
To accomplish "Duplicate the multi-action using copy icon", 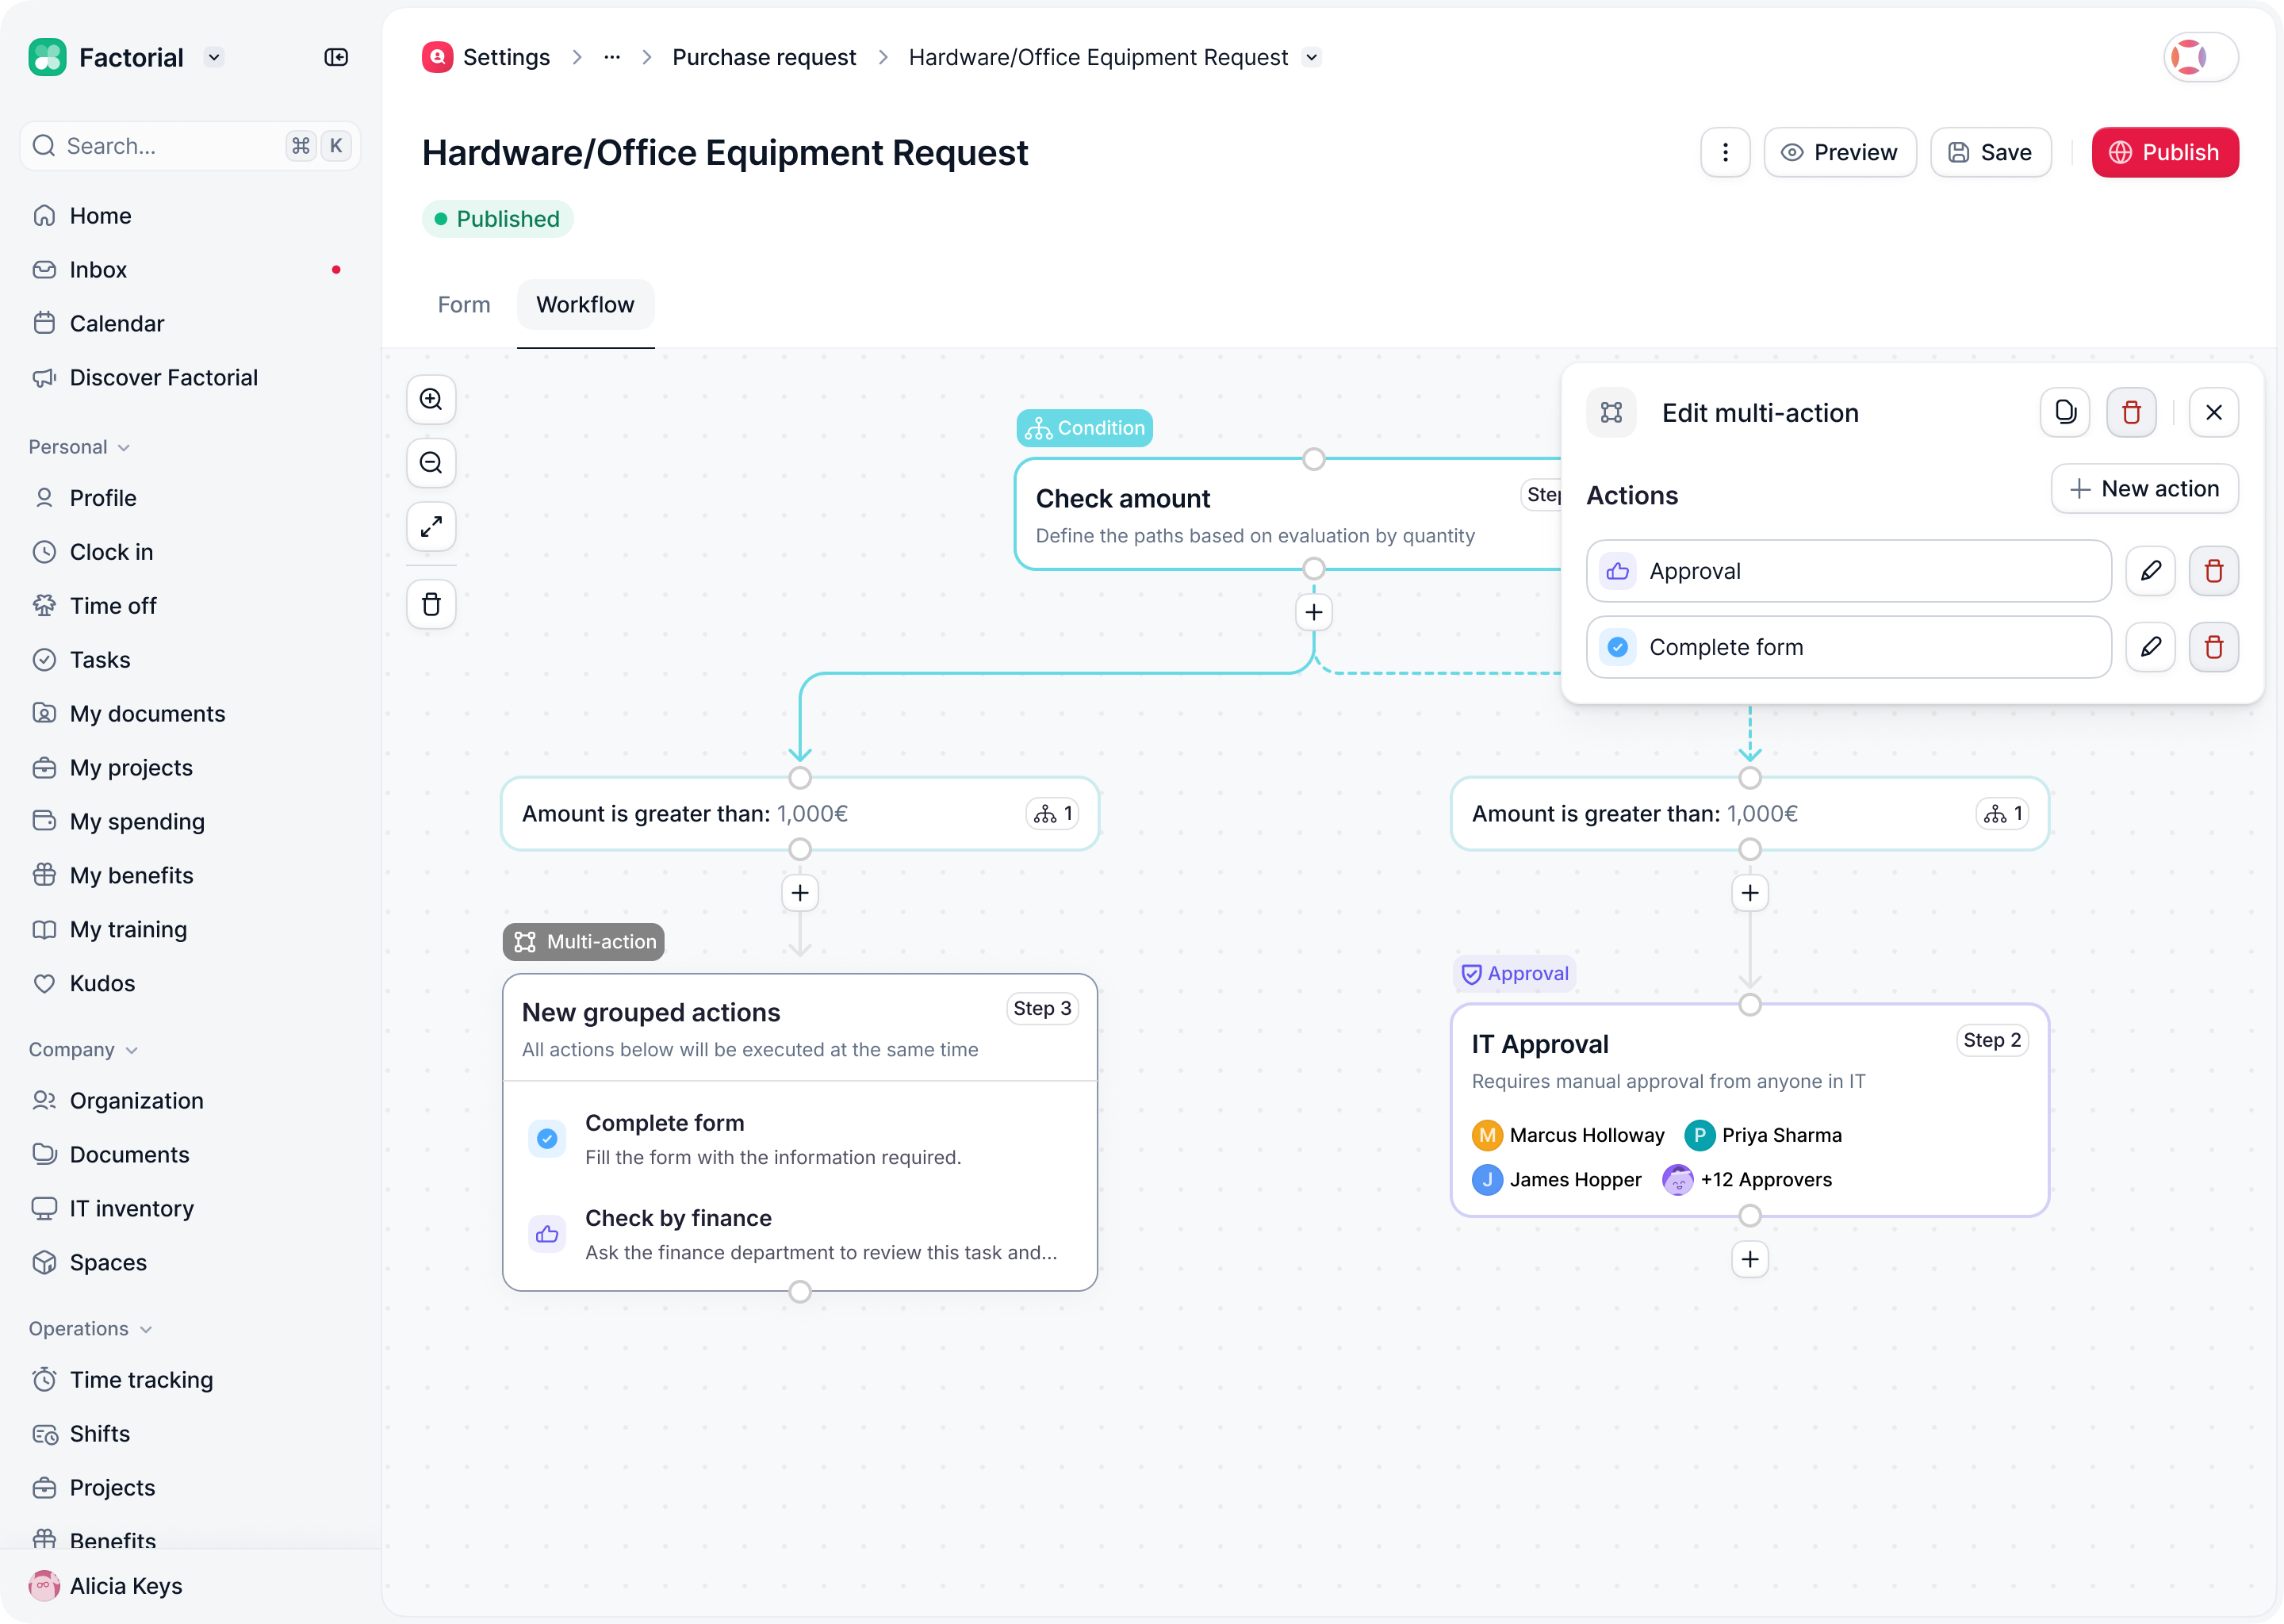I will point(2064,412).
